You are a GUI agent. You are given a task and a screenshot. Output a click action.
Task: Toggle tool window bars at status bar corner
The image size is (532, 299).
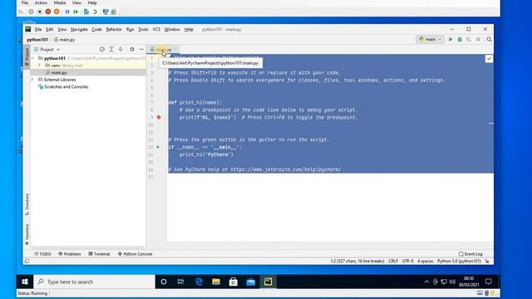coord(27,261)
